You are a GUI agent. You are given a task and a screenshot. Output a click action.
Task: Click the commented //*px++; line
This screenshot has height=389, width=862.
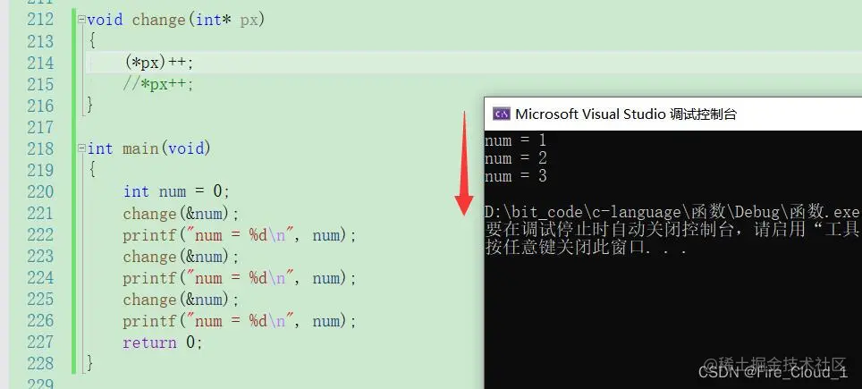point(159,85)
